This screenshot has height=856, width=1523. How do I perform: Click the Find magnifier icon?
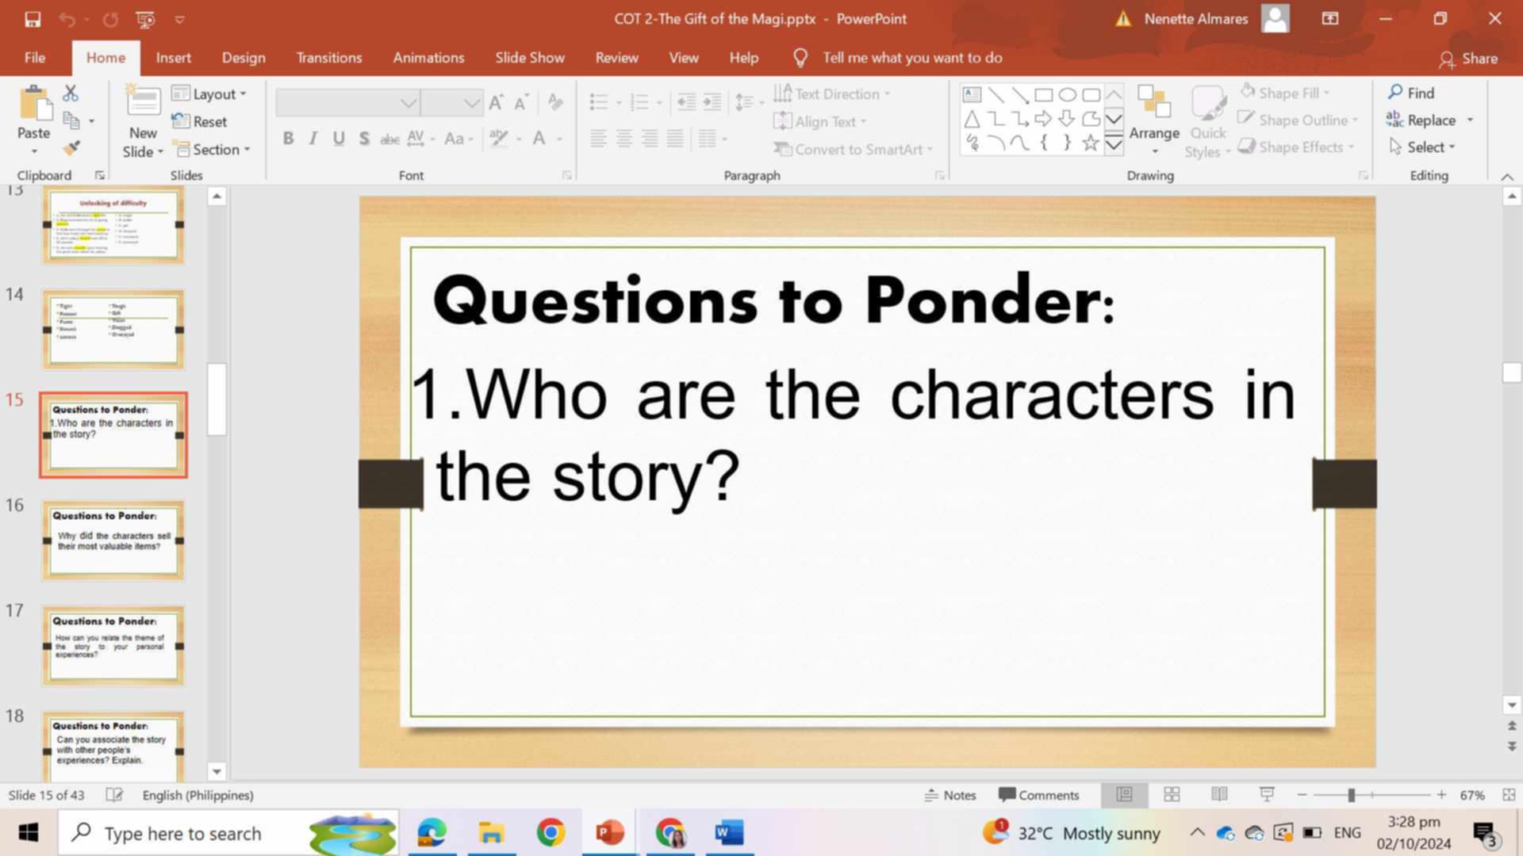(x=1396, y=92)
